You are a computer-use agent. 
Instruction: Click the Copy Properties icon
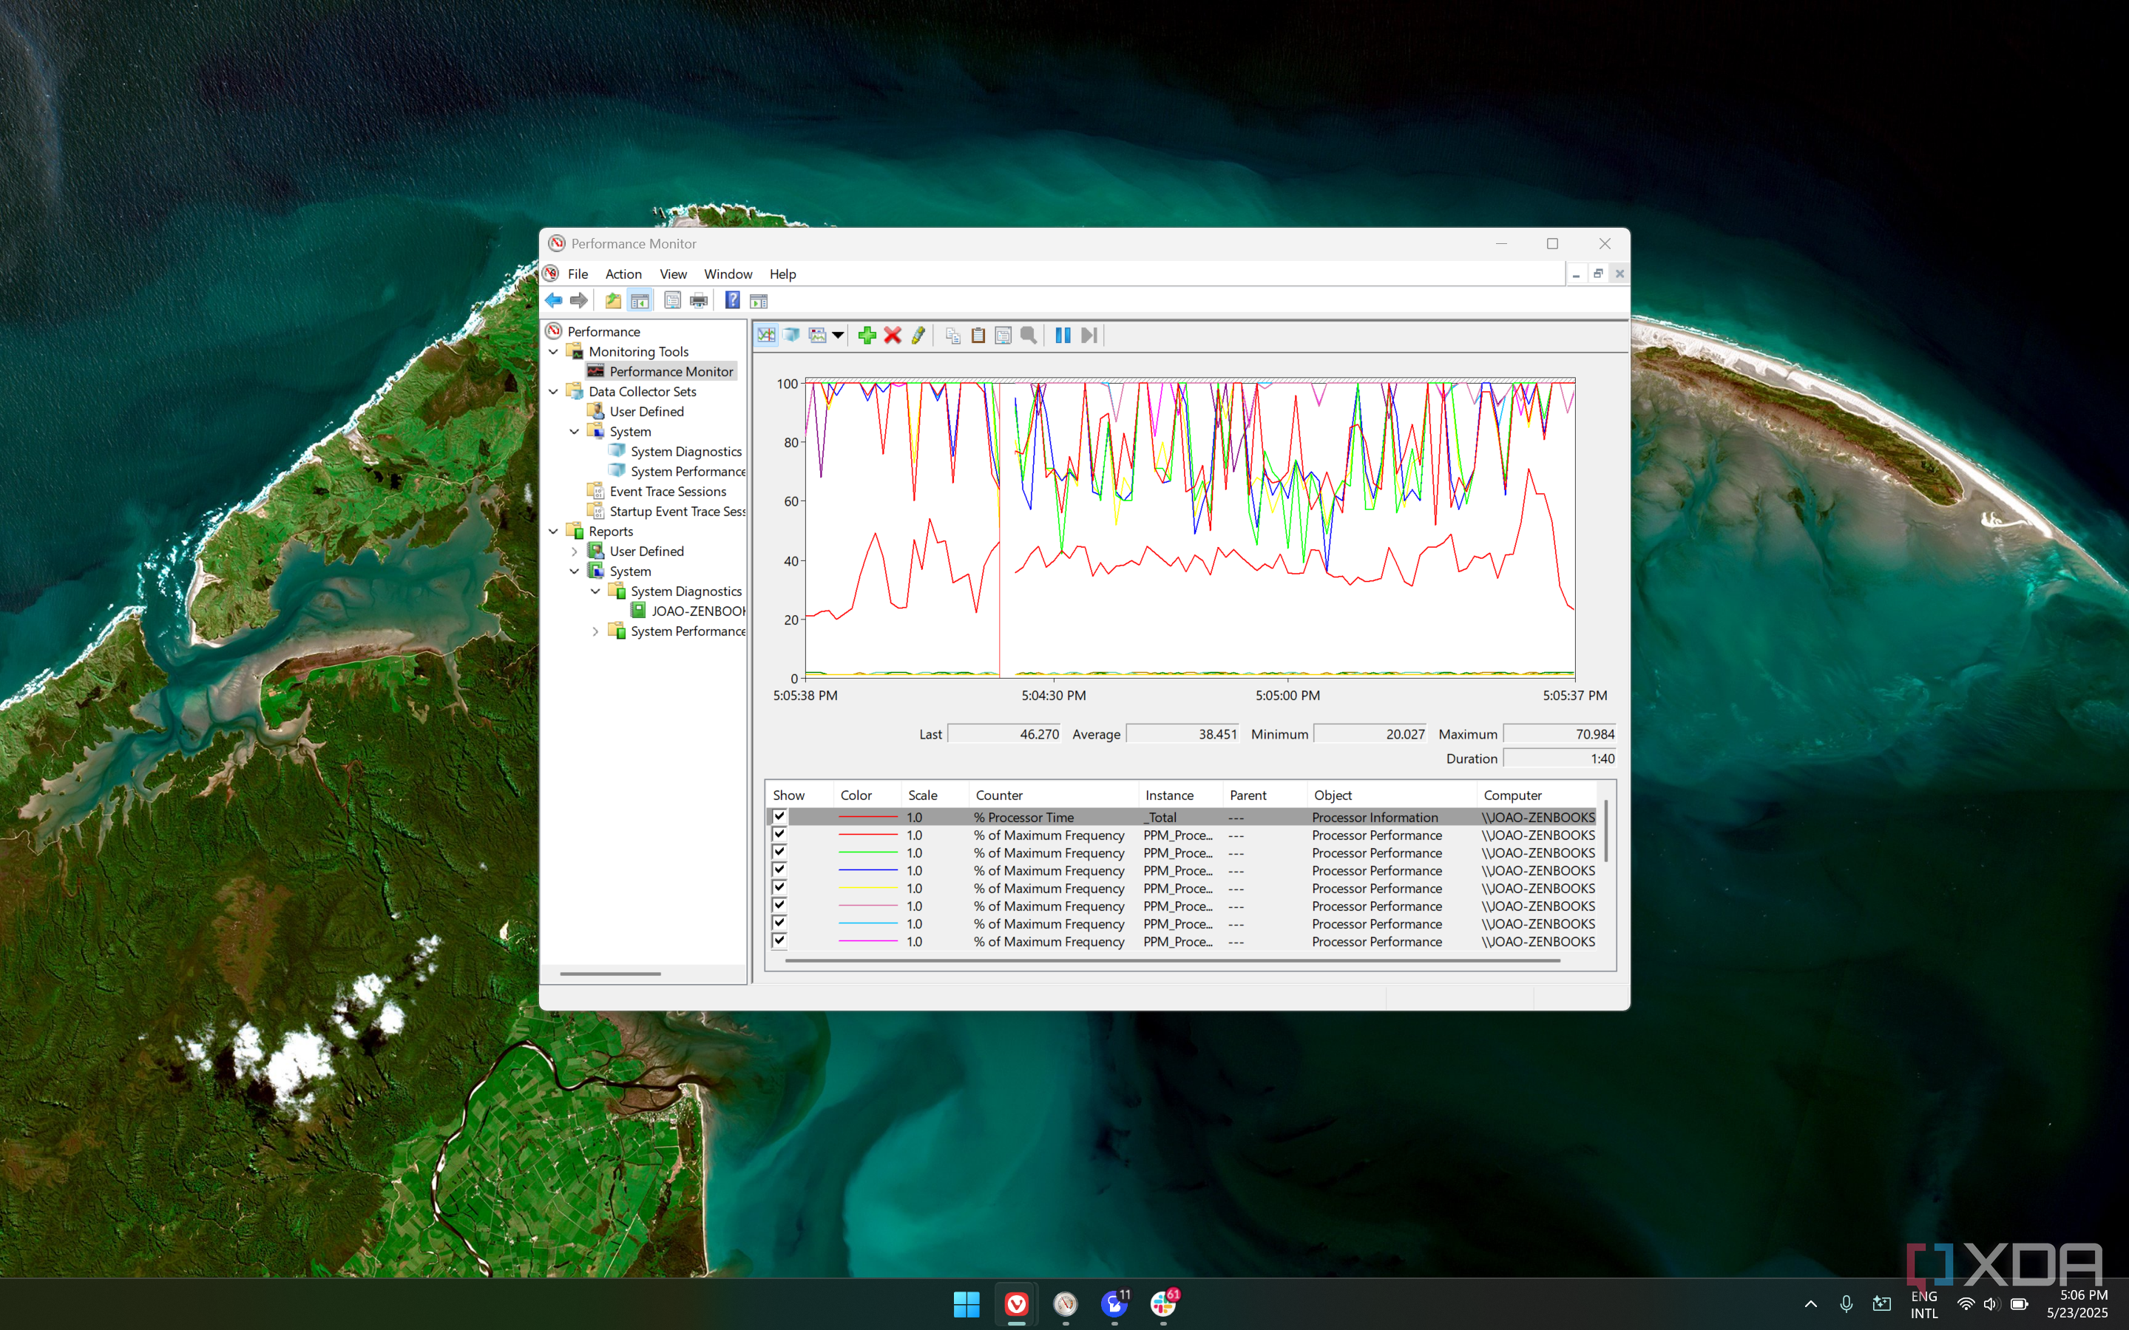[x=952, y=335]
